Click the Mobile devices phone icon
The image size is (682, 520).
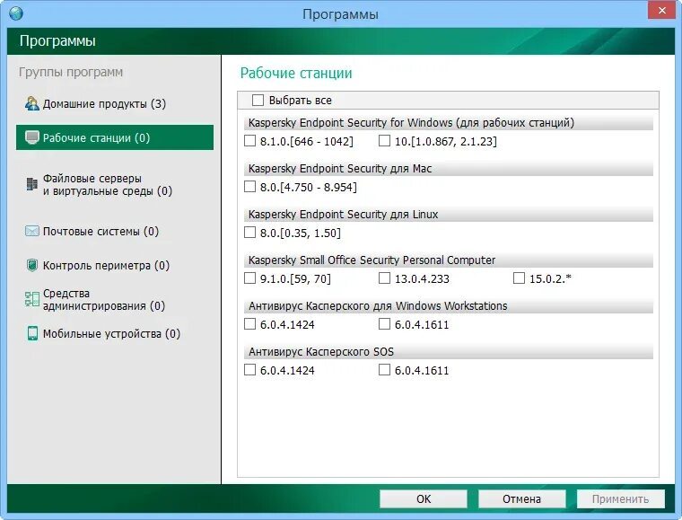32,333
